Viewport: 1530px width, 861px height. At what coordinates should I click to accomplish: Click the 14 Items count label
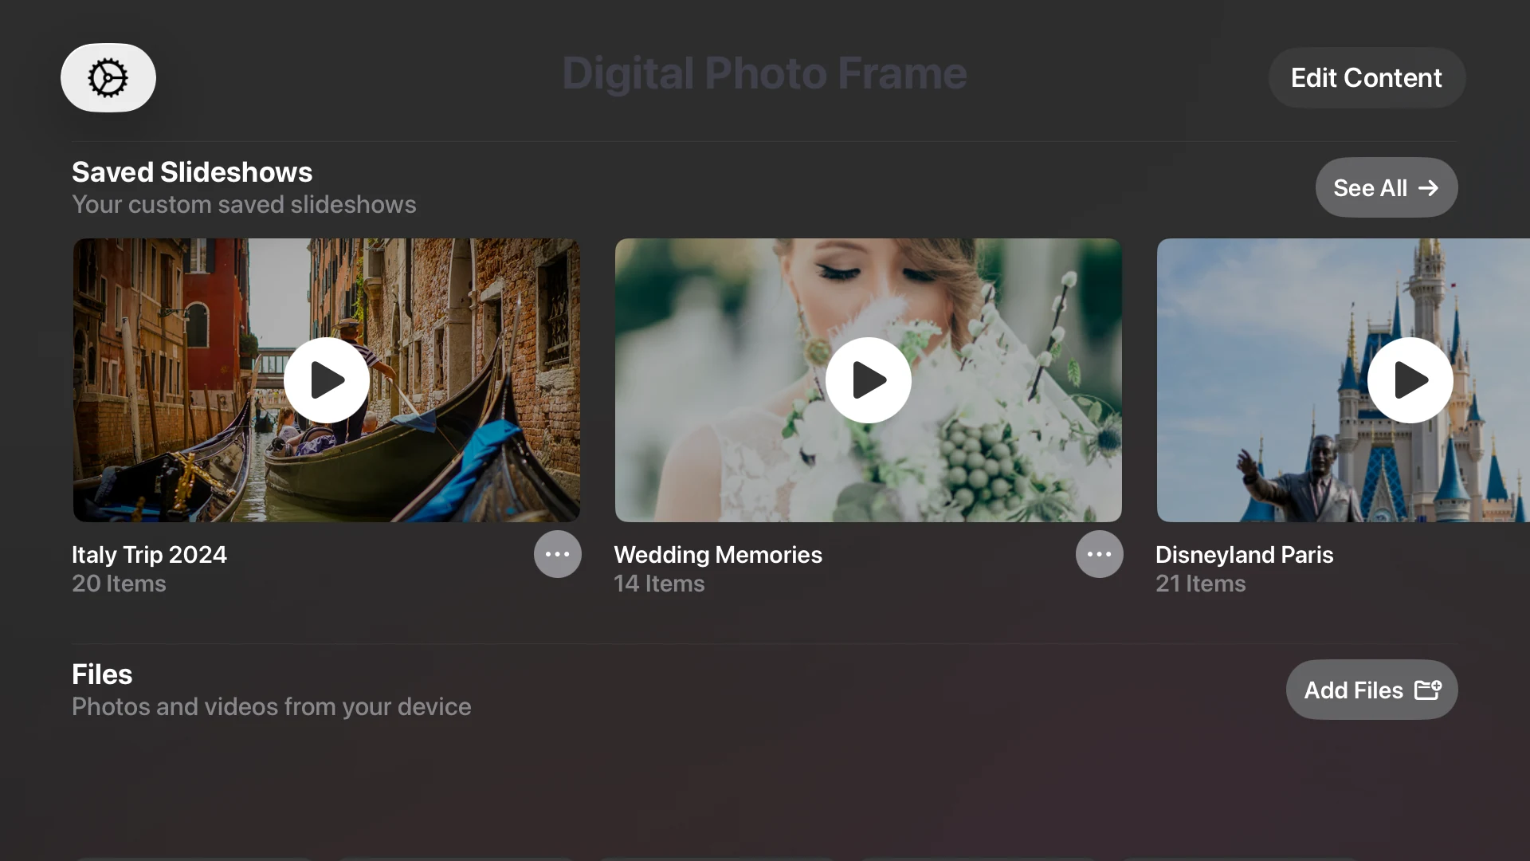[659, 584]
